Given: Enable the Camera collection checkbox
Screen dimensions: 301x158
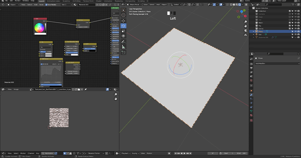Looking at the screenshot, I should [290, 14].
